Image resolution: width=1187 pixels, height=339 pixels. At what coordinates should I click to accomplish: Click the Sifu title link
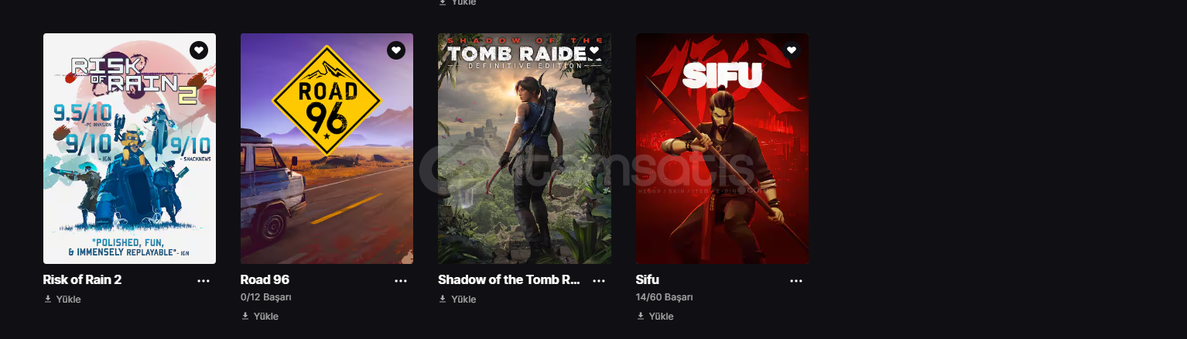coord(648,279)
